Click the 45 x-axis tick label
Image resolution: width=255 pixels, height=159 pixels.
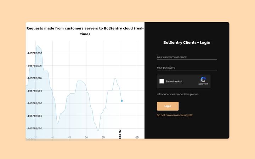pos(69,137)
